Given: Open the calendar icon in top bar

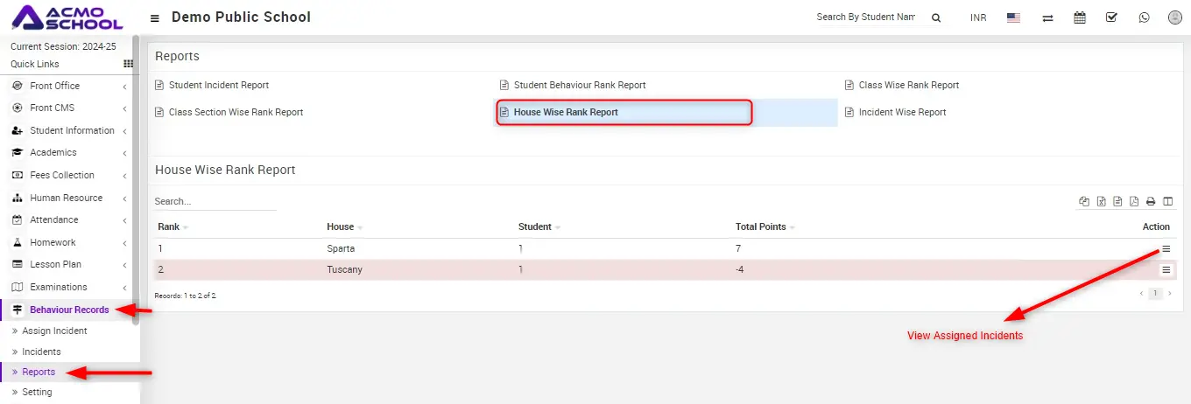Looking at the screenshot, I should pos(1079,17).
